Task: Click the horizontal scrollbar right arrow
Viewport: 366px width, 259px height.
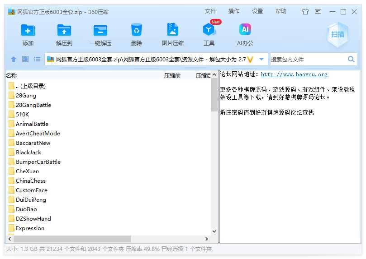Action: (x=207, y=239)
